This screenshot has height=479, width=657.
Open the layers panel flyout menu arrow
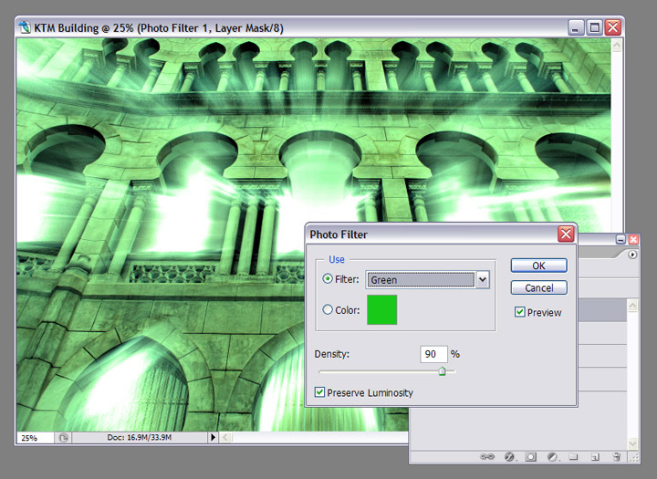[633, 255]
